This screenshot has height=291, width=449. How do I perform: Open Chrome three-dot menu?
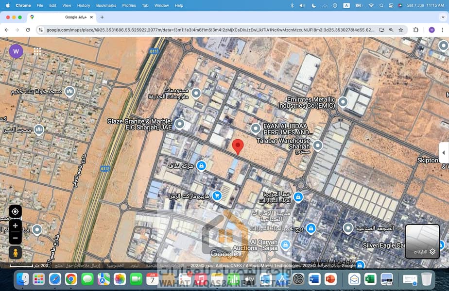click(442, 30)
